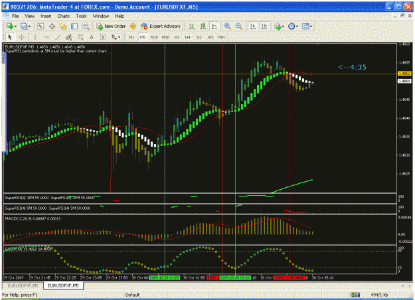Toggle the Expert Advisors button
This screenshot has width=415, height=300.
coord(161,26)
